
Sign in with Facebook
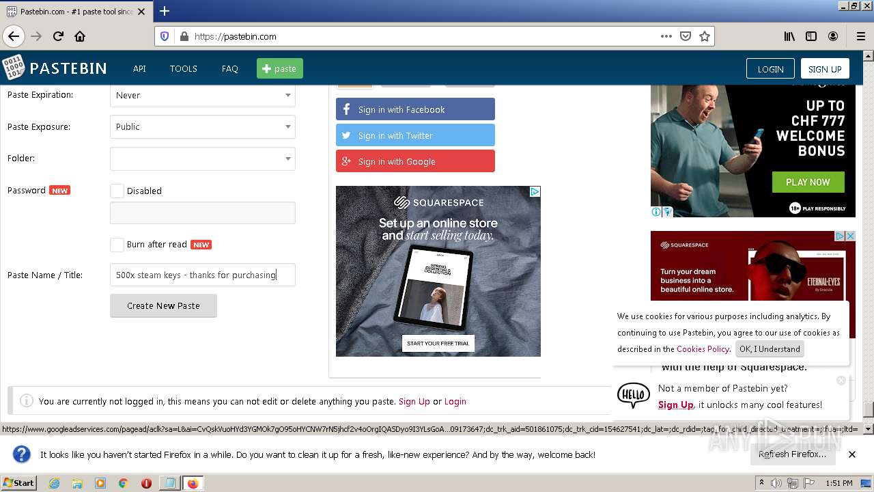tap(415, 109)
